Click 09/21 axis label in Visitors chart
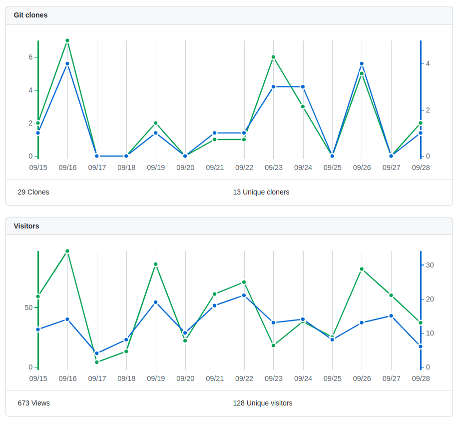The height and width of the screenshot is (422, 456). pos(215,378)
